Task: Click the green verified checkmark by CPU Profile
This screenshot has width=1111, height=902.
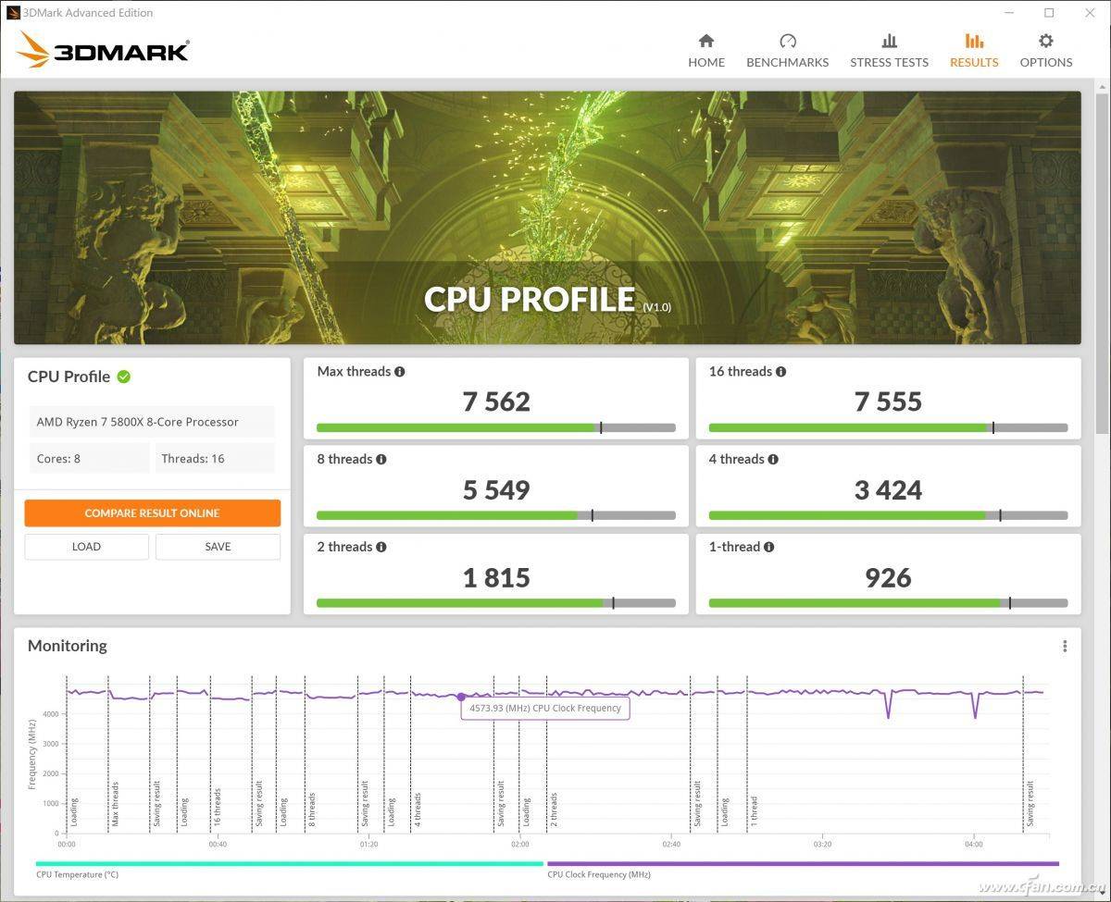Action: pos(126,377)
